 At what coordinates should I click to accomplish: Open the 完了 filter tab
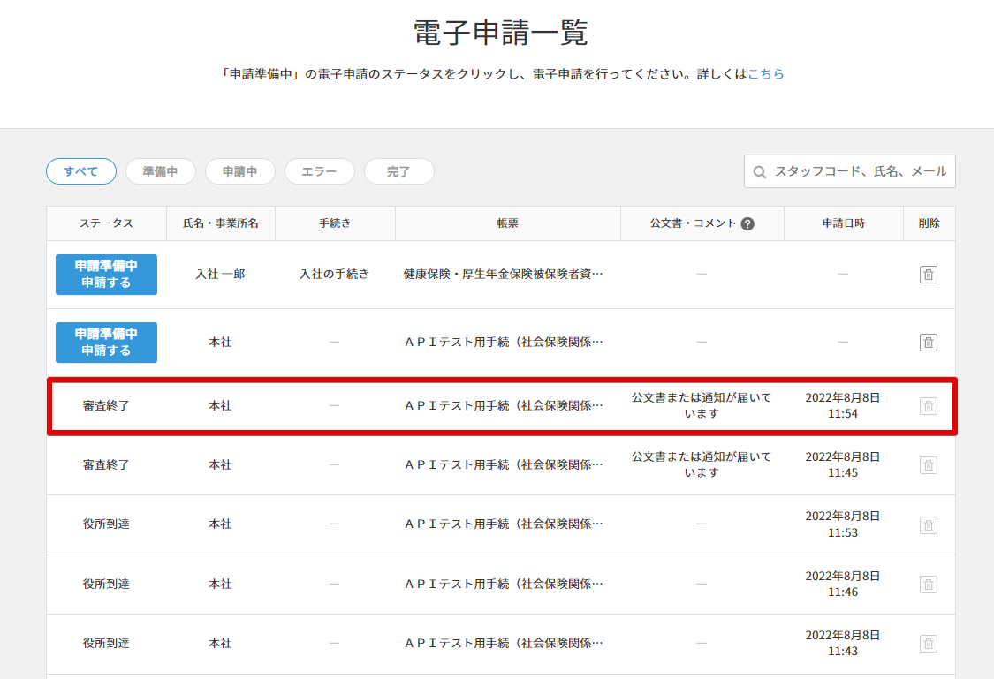coord(398,171)
